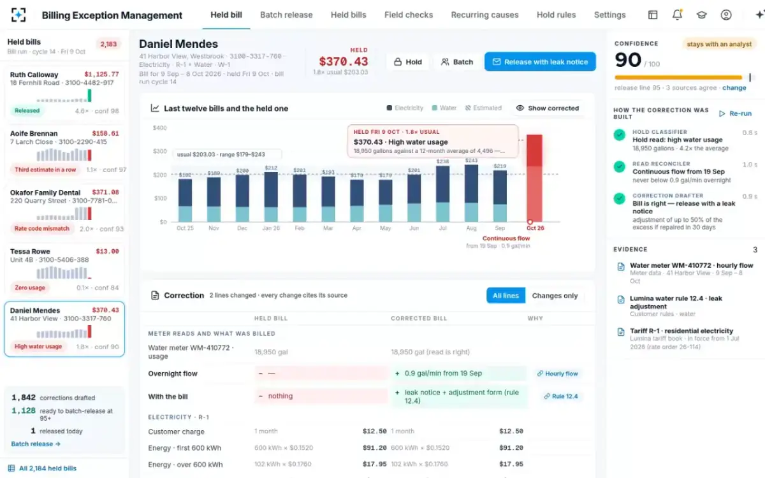Click the Released tag on Ruth Calloway
765x478 pixels.
coord(27,110)
